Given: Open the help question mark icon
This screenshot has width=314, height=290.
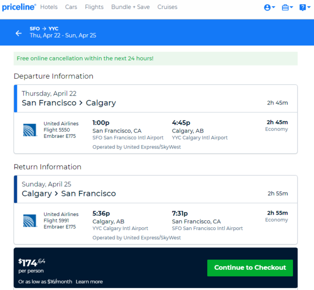Looking at the screenshot, I should 302,7.
